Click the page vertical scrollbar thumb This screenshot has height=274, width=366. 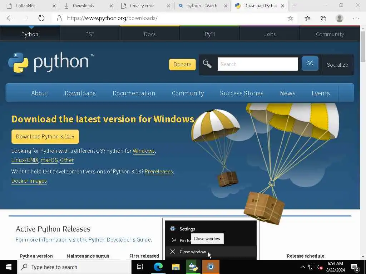[x=363, y=47]
